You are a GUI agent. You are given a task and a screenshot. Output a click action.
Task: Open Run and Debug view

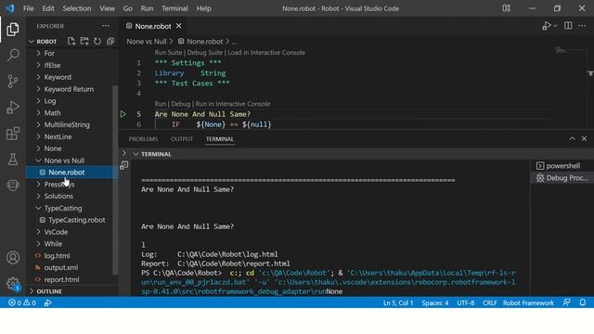(x=12, y=108)
